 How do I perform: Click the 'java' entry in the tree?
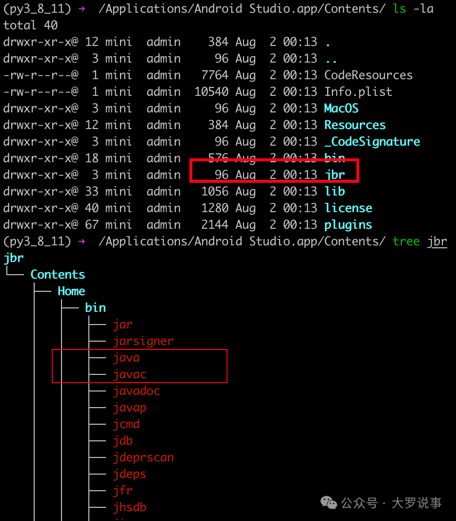(126, 358)
